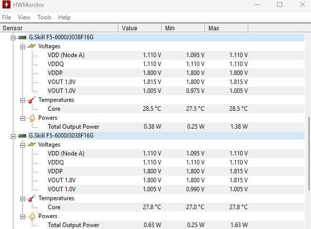This screenshot has width=311, height=229.
Task: Click the second module's Powers flame icon
Action: click(x=32, y=216)
